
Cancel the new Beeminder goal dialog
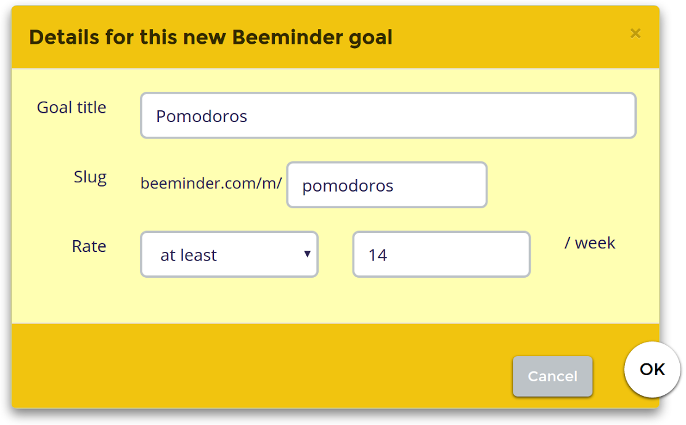[552, 376]
